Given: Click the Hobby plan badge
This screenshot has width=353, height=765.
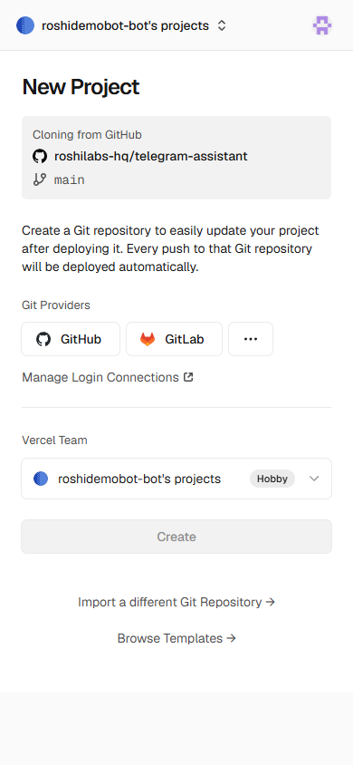Looking at the screenshot, I should [x=272, y=479].
